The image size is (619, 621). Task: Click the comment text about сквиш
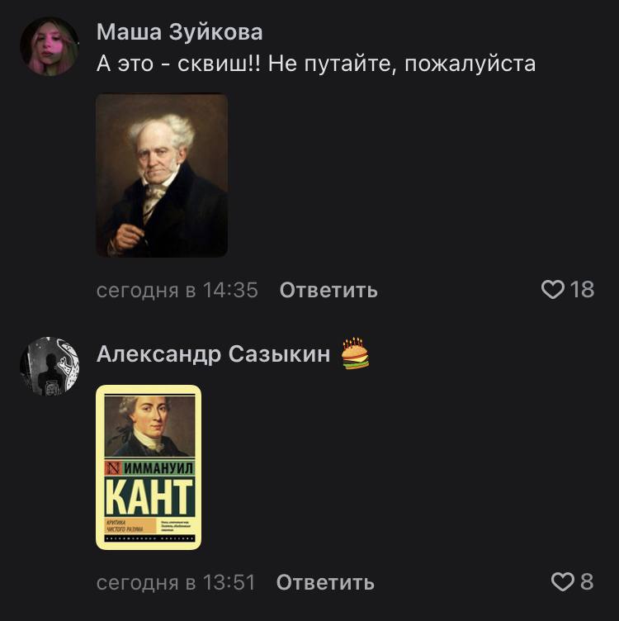point(316,64)
